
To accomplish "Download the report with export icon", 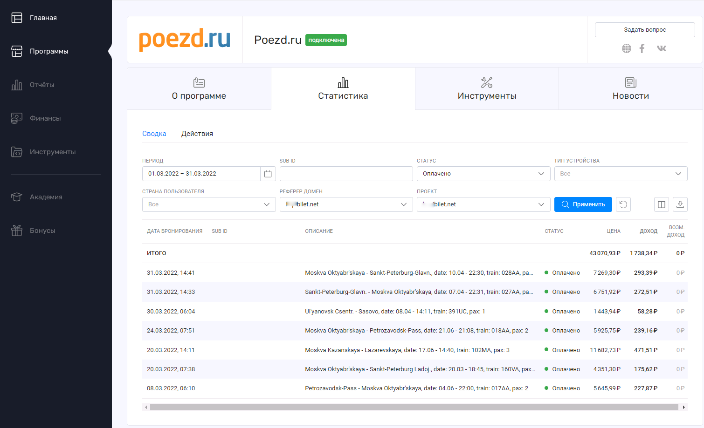I will point(680,204).
